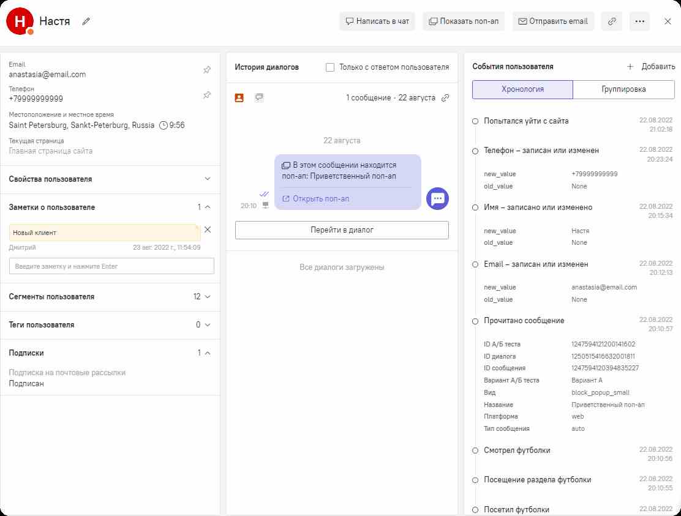Click the Попытался уйти с сайта event marker

click(475, 122)
